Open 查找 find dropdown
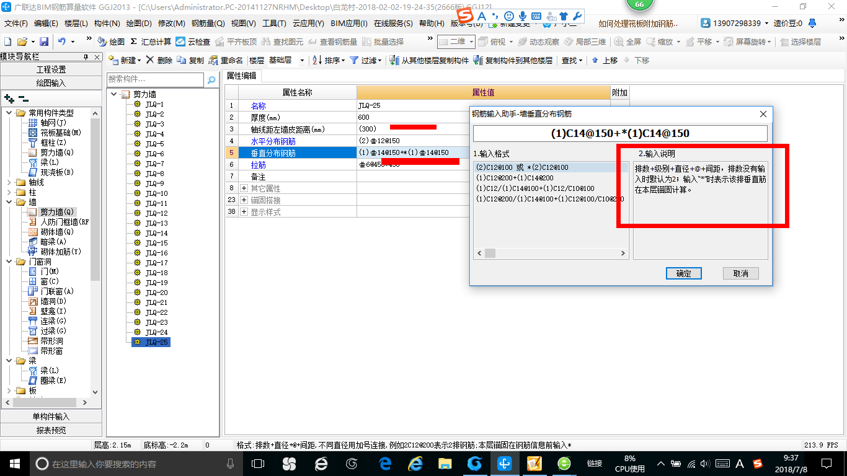This screenshot has height=476, width=847. coord(572,60)
